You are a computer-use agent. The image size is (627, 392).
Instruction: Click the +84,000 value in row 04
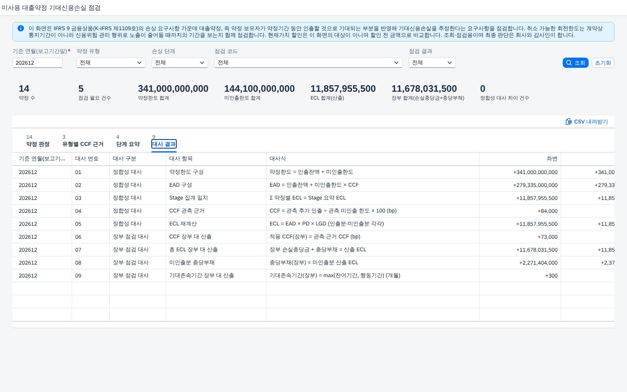547,211
